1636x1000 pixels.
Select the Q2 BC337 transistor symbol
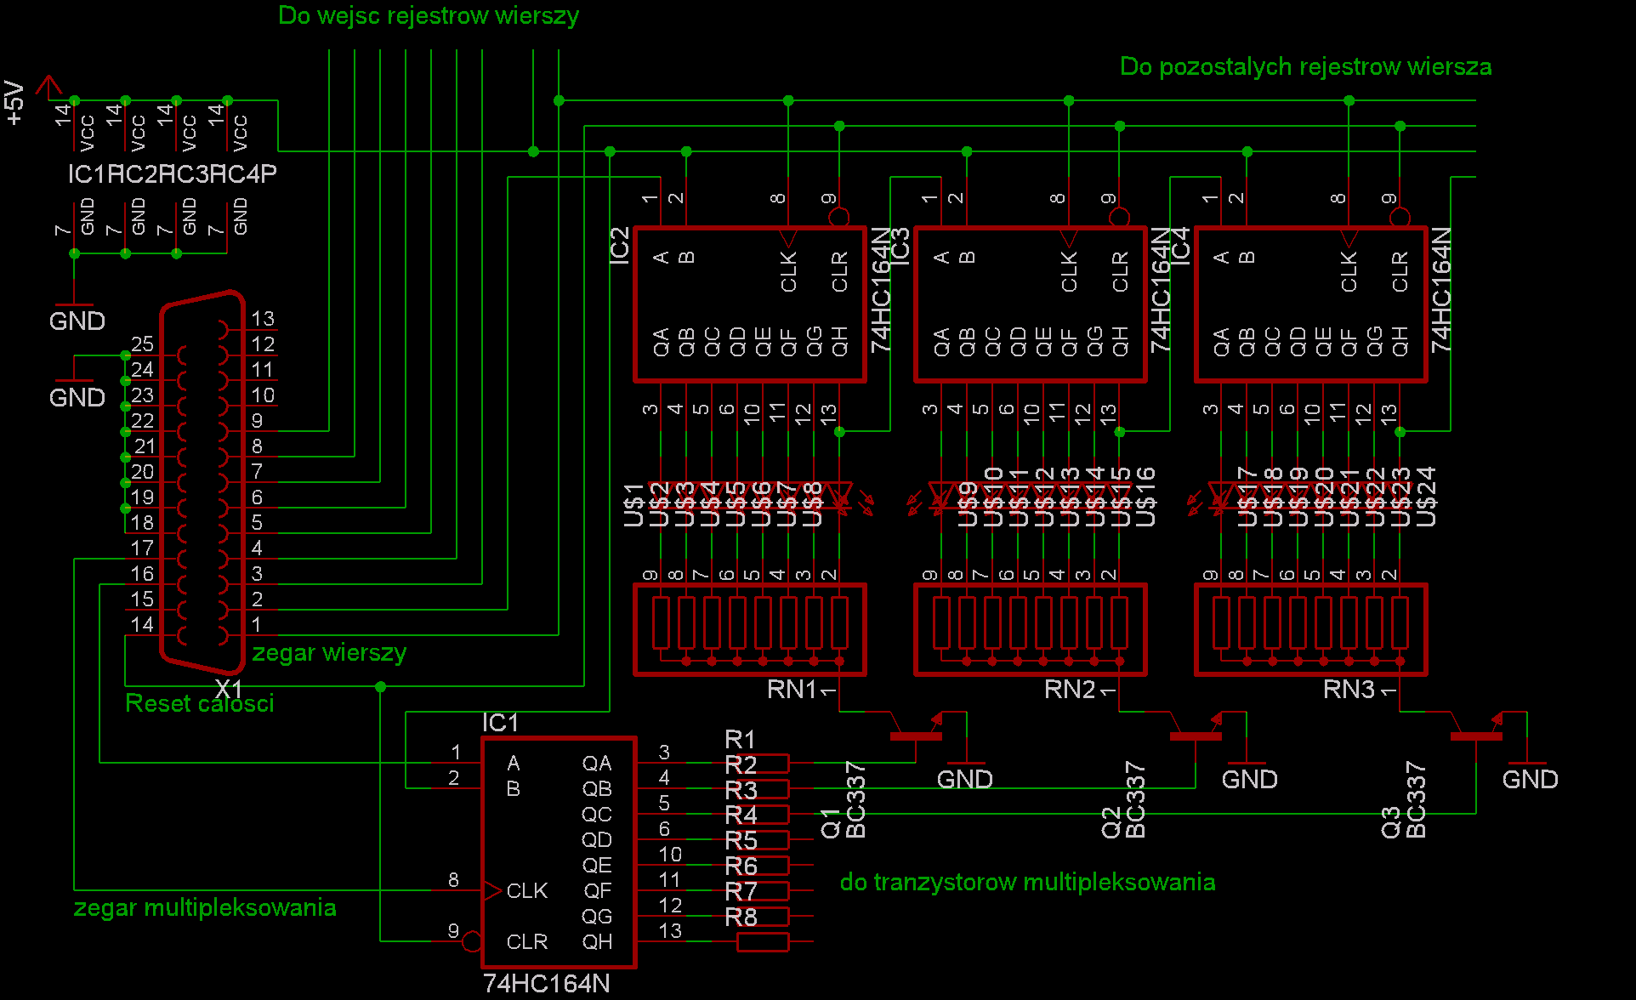pyautogui.click(x=1196, y=734)
